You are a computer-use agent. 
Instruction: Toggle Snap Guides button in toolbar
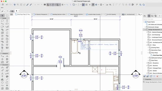click(x=53, y=5)
